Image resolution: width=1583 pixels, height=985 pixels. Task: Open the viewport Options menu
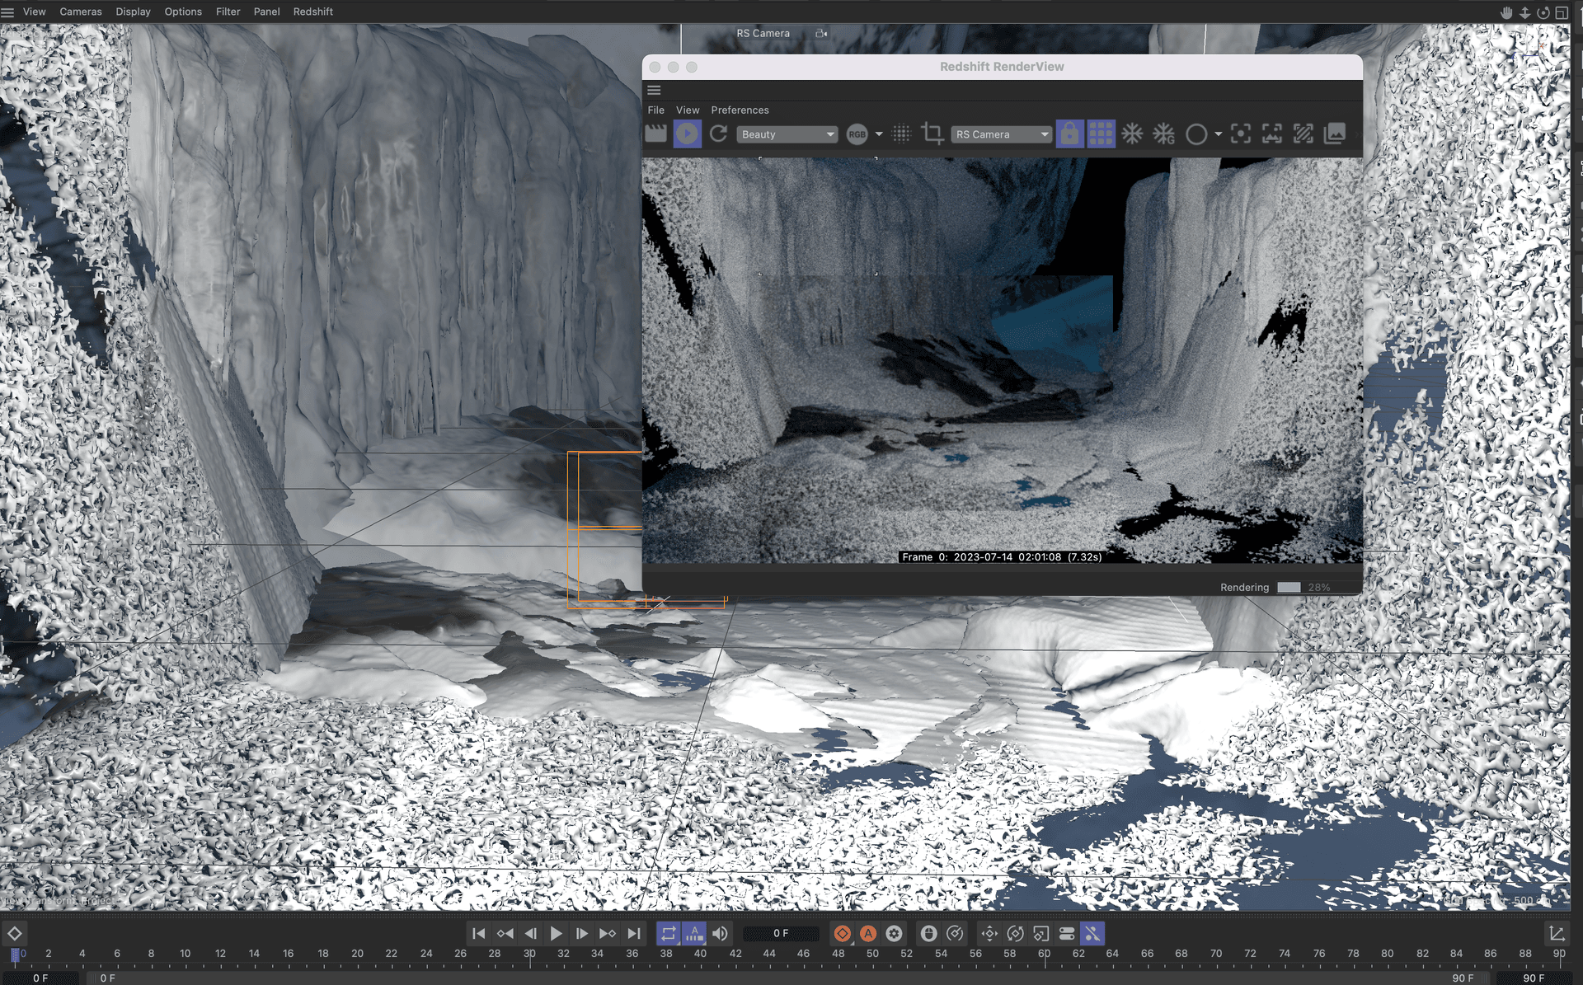(183, 12)
